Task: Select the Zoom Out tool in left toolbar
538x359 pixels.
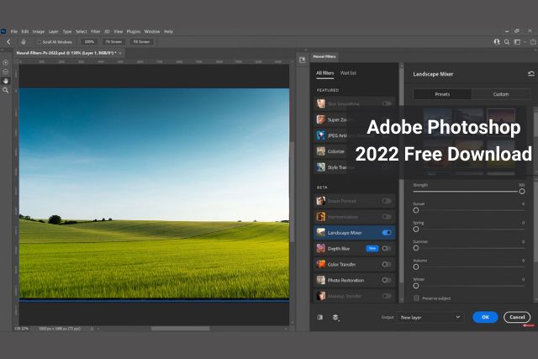Action: (x=6, y=71)
